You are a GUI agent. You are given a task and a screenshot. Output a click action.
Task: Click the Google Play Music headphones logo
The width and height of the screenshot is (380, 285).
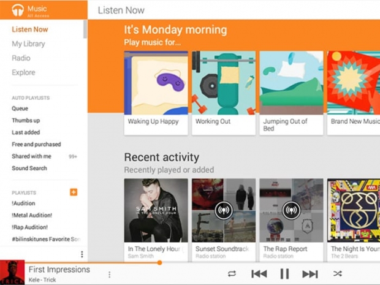pos(18,10)
